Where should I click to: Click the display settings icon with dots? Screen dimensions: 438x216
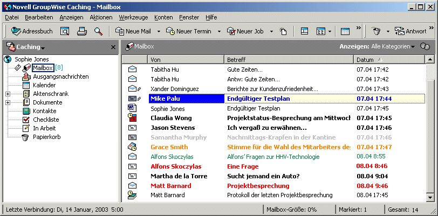coord(320,31)
